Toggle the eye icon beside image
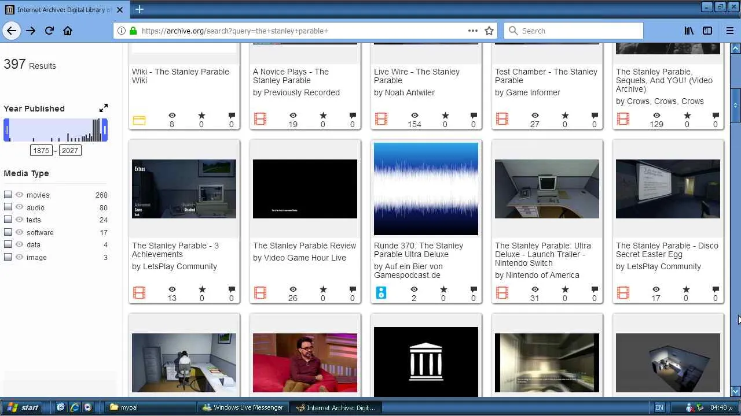The width and height of the screenshot is (741, 416). 19,257
